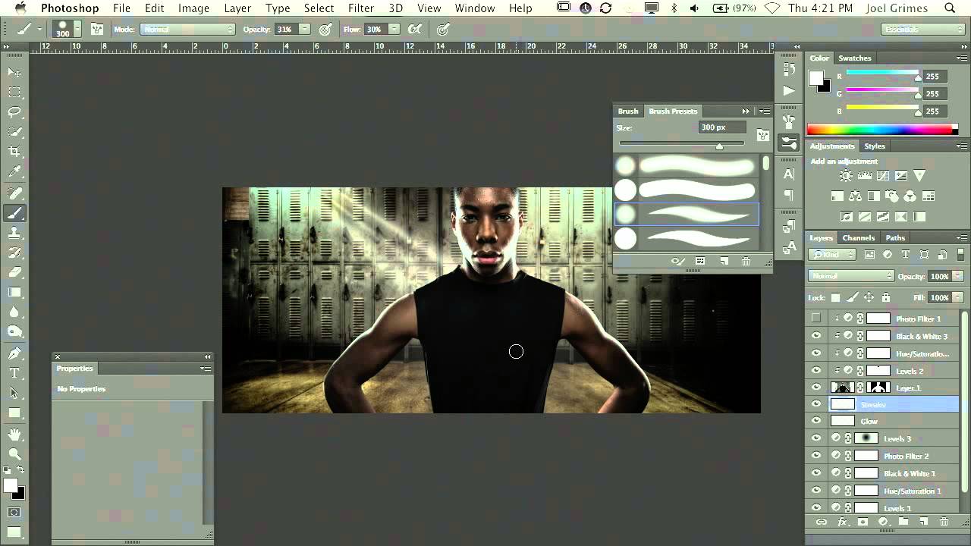The image size is (971, 546).
Task: Switch to the Swatches tab
Action: click(x=854, y=58)
